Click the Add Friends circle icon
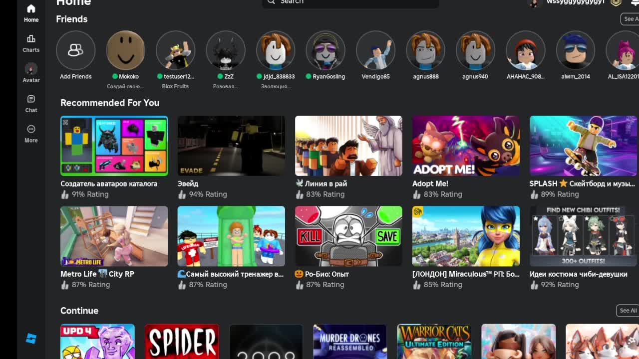This screenshot has width=639, height=359. (x=75, y=50)
